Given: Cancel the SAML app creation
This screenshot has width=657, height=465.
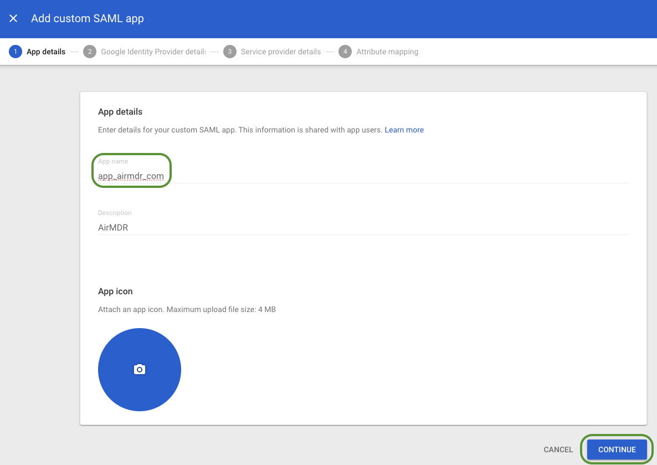Looking at the screenshot, I should [558, 449].
